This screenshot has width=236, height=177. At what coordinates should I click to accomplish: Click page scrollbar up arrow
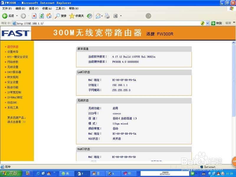pos(234,42)
